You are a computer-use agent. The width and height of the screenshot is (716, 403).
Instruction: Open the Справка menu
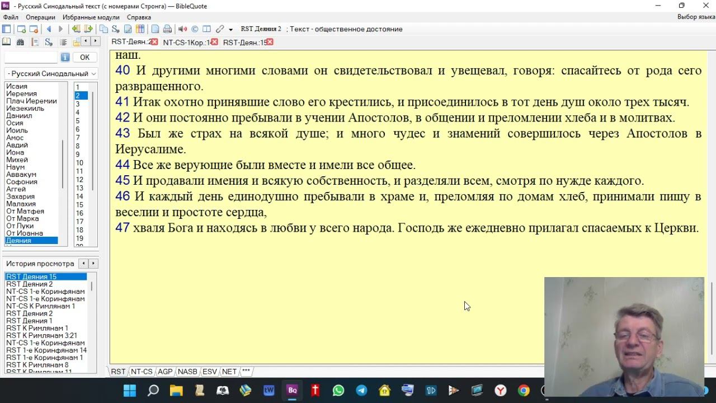[x=139, y=17]
